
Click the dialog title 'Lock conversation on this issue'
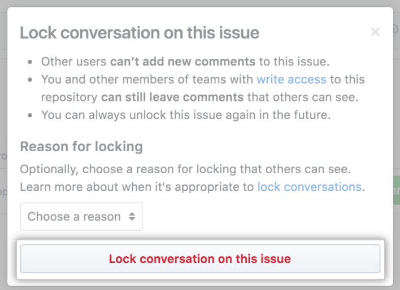point(140,32)
